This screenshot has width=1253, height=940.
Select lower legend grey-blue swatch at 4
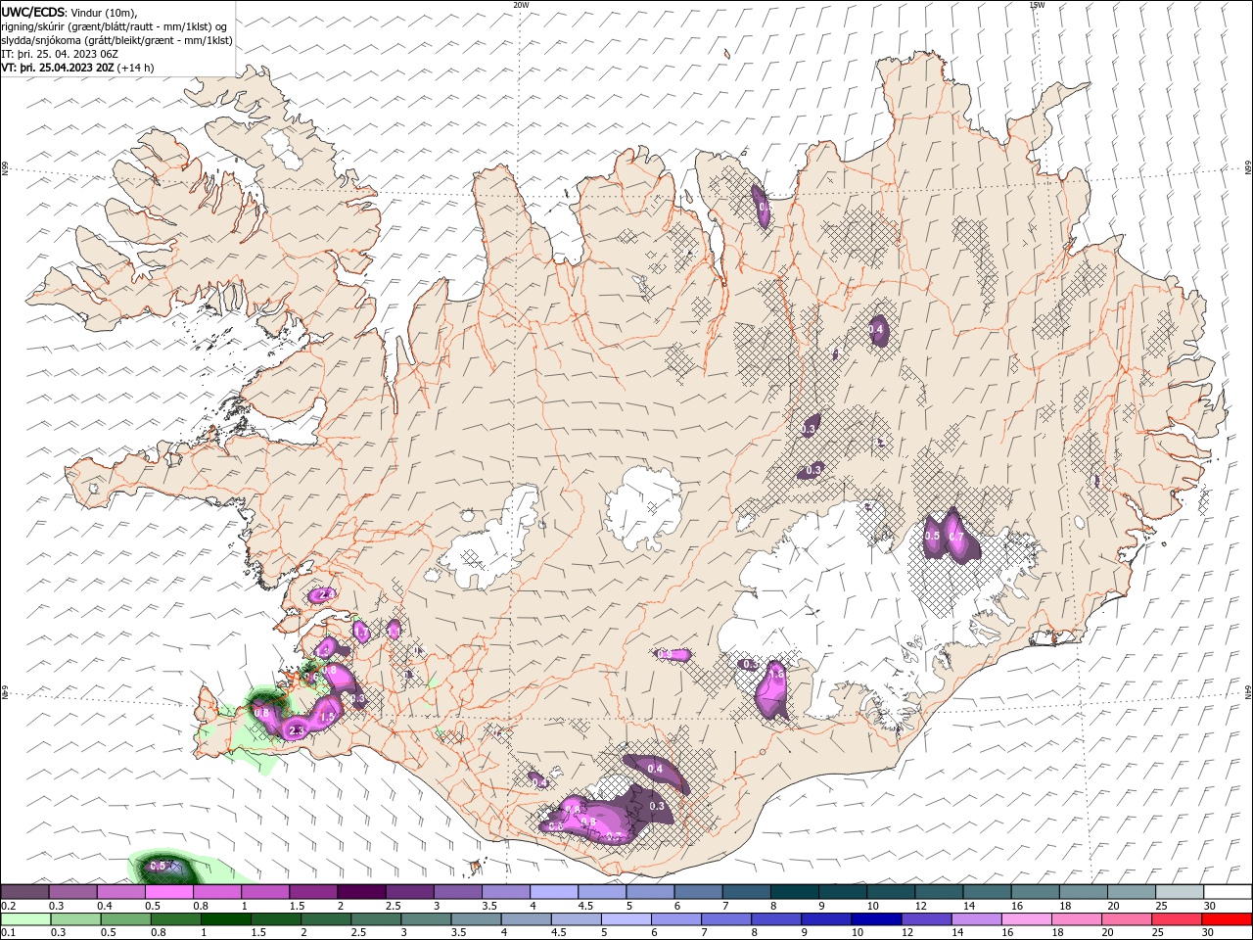pyautogui.click(x=524, y=919)
